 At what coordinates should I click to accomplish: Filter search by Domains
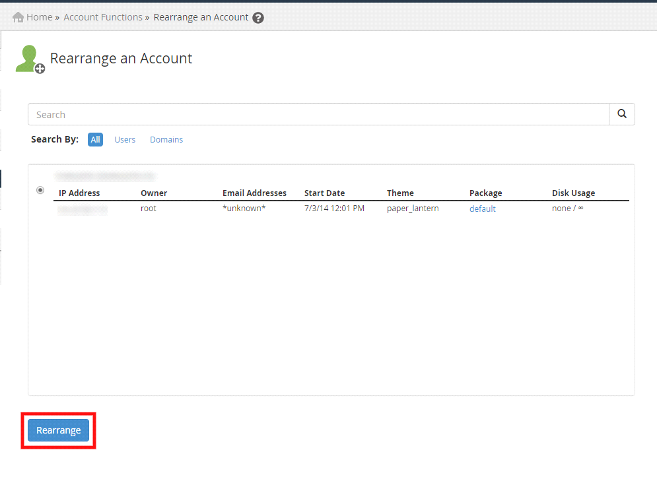[166, 139]
